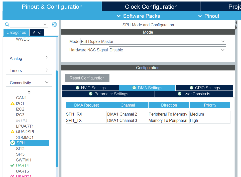241x177 pixels.
Task: Select CAN1 in the Connectivity list
Action: [x=21, y=98]
